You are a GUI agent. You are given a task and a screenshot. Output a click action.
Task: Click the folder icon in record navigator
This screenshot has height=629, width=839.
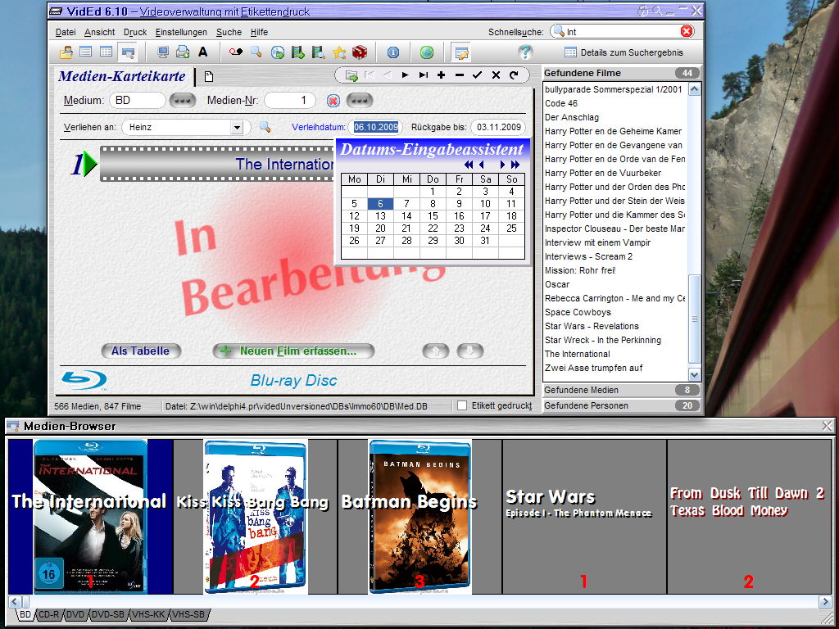[351, 75]
